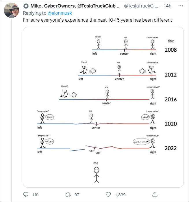This screenshot has height=202, width=189.
Task: Click the share upload icon
Action: [155, 194]
